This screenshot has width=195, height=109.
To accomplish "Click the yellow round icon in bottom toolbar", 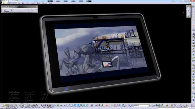I will pyautogui.click(x=167, y=105).
